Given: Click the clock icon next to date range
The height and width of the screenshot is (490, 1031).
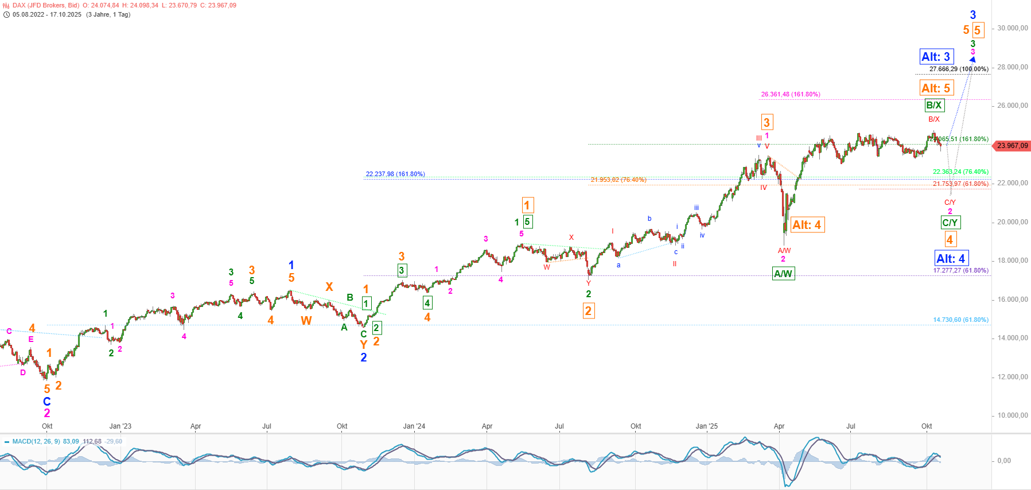Looking at the screenshot, I should click(x=6, y=14).
